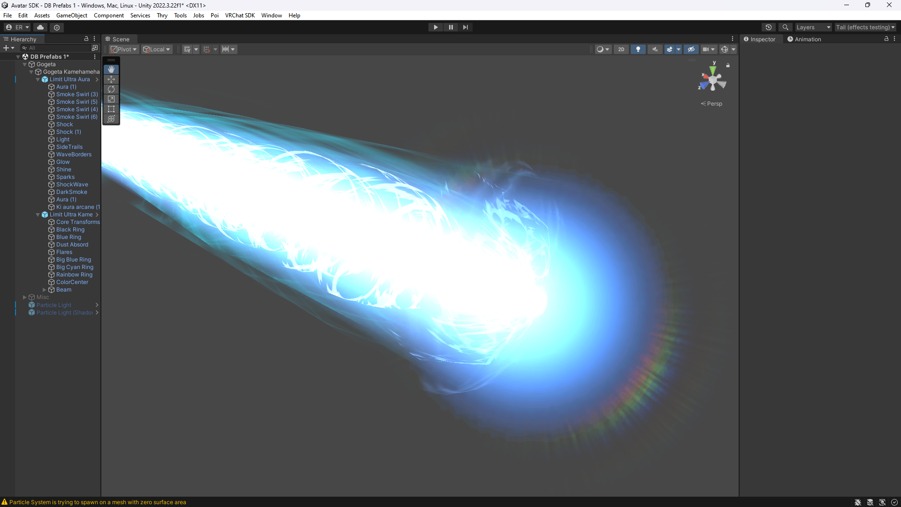Toggle hidden objects scene visibility button
The width and height of the screenshot is (901, 507).
[691, 49]
